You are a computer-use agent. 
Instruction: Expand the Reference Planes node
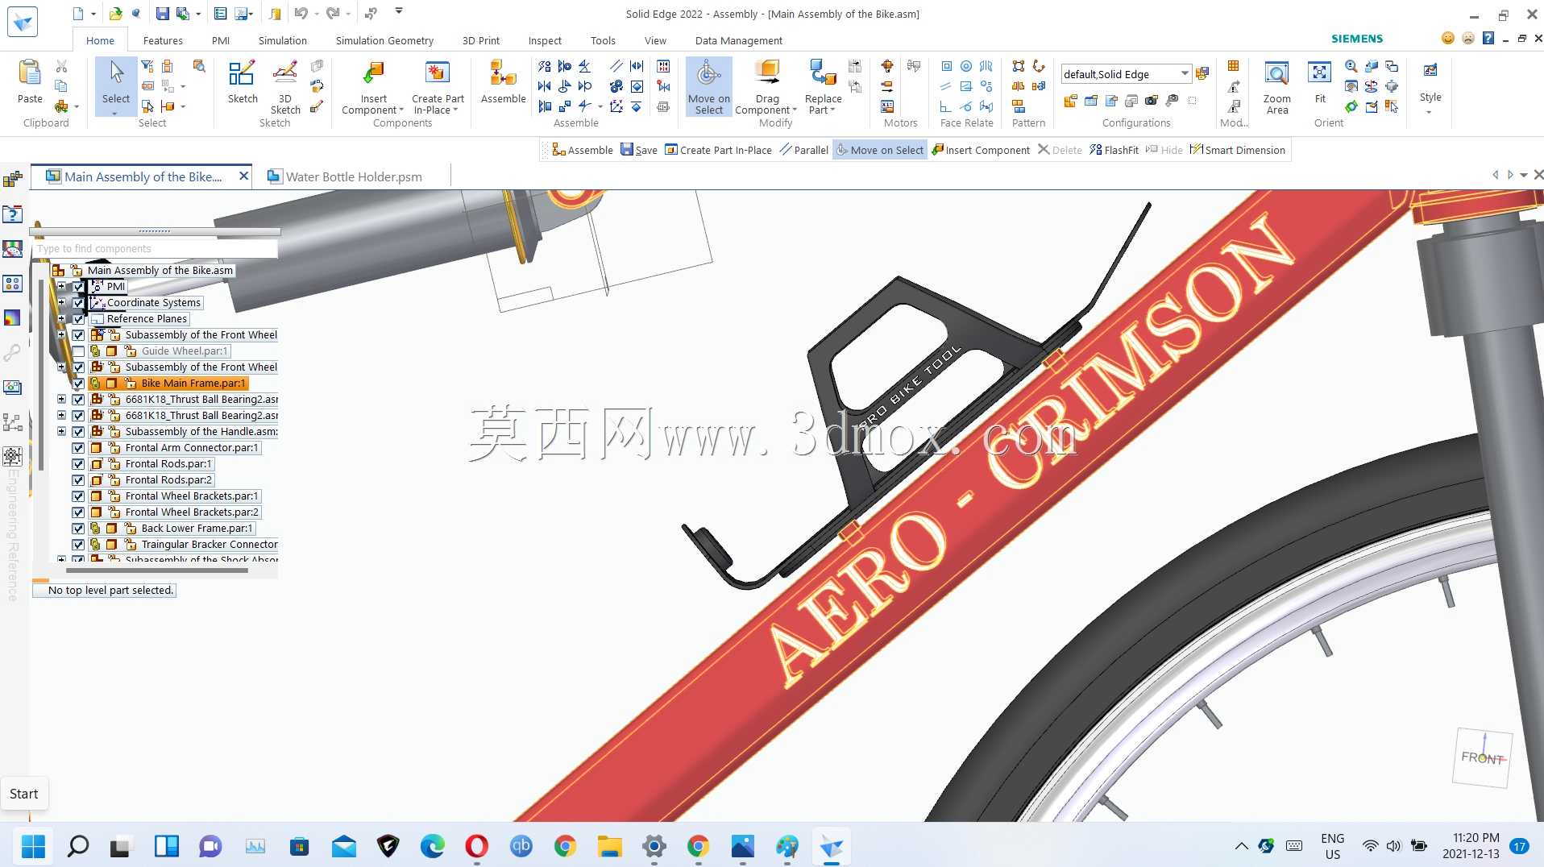61,318
